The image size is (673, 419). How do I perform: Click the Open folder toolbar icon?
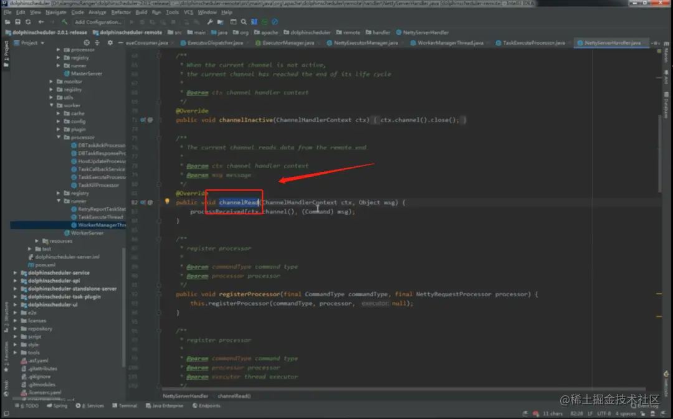pos(7,22)
